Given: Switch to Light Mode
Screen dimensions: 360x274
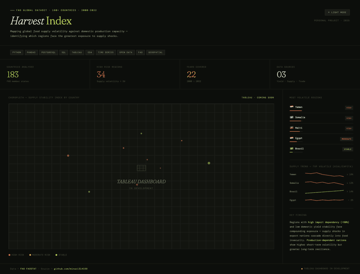Looking at the screenshot, I should (x=337, y=13).
